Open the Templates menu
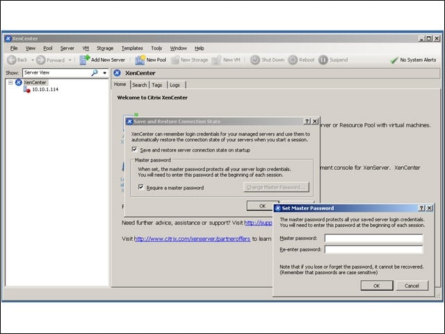Screen dimensions: 445x334 132,48
